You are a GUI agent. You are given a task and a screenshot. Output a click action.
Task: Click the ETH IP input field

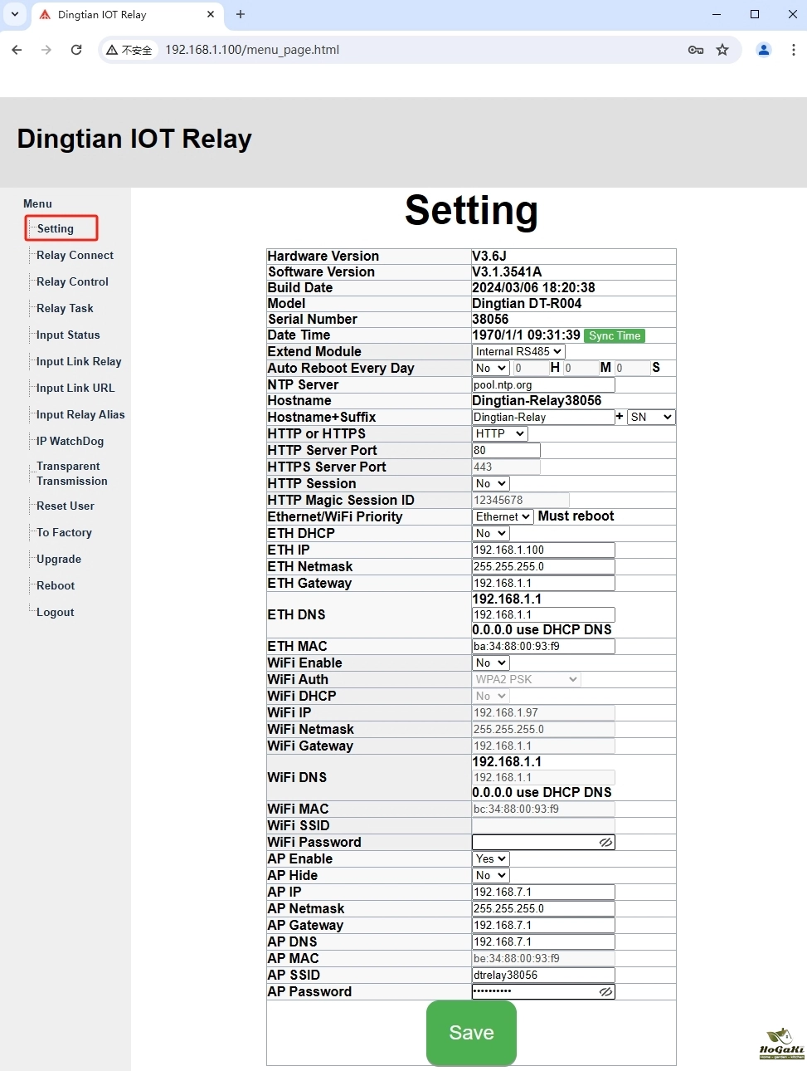coord(543,550)
